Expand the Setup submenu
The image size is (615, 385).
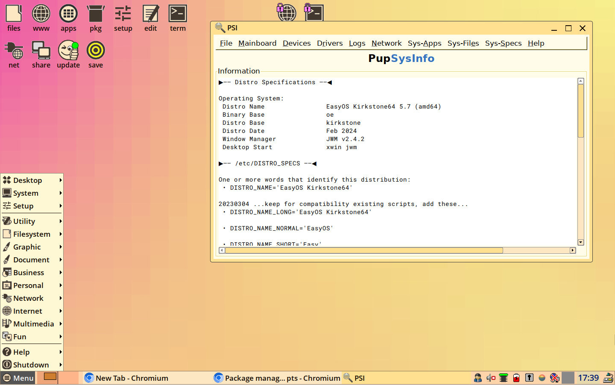tap(32, 206)
